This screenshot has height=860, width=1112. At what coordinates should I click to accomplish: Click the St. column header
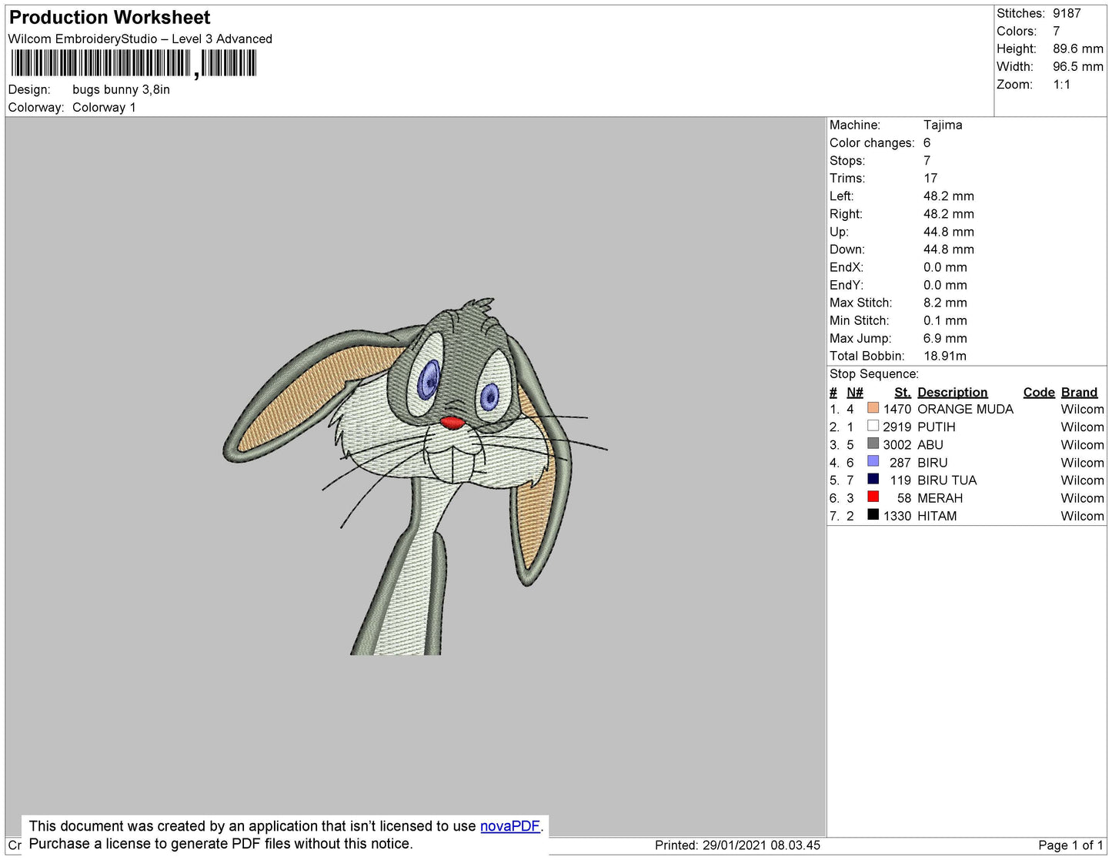coord(902,392)
